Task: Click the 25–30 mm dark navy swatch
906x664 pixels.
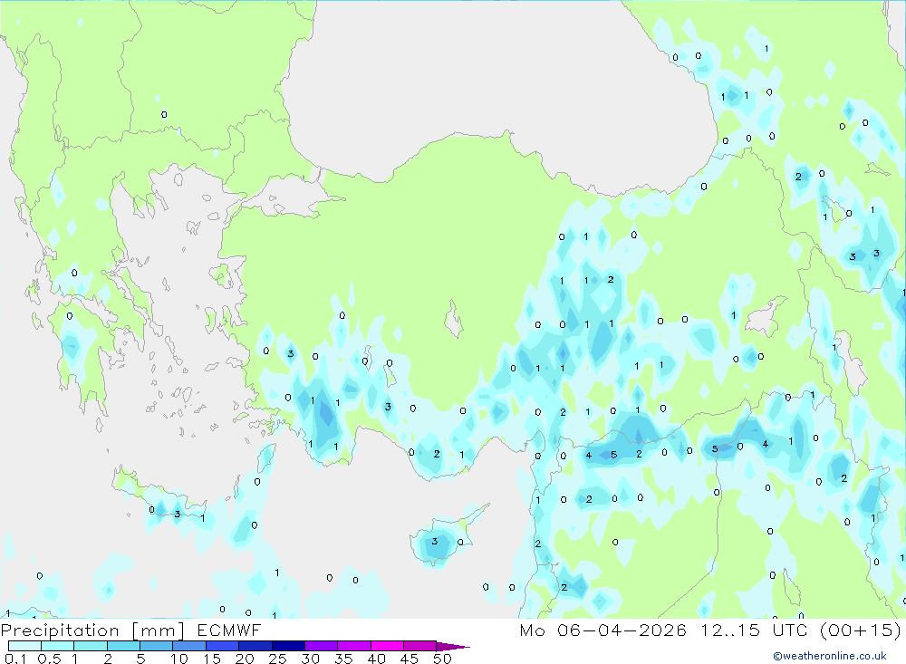Action: tap(288, 646)
